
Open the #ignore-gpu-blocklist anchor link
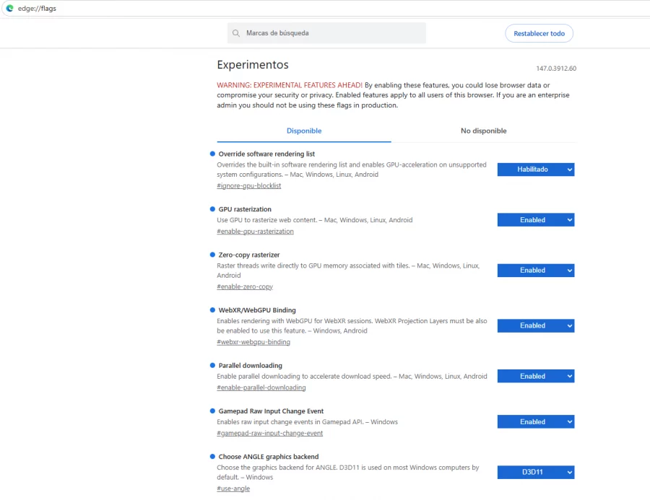(x=248, y=186)
